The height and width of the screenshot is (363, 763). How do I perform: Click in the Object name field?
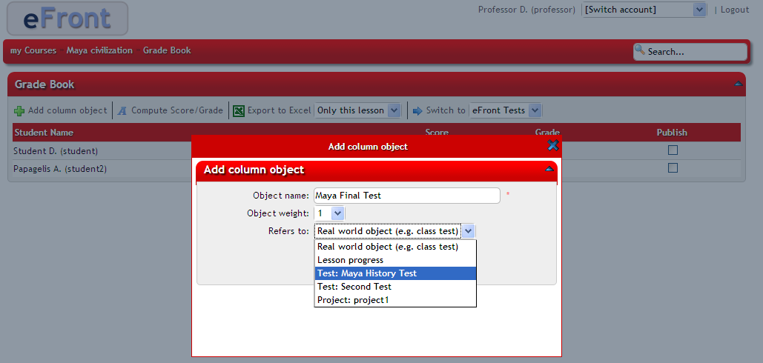(x=407, y=196)
